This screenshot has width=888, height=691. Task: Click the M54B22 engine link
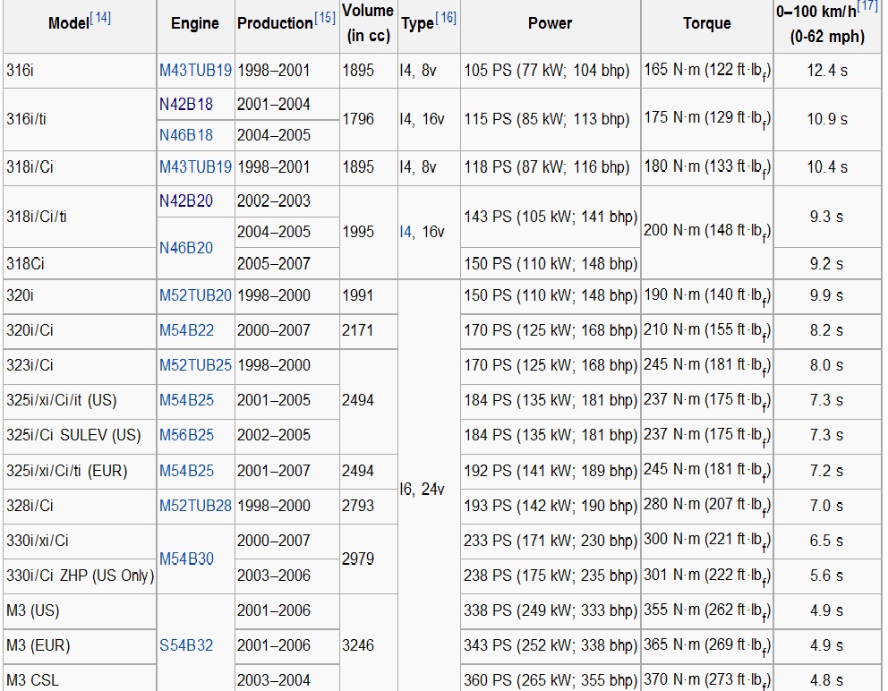[186, 330]
